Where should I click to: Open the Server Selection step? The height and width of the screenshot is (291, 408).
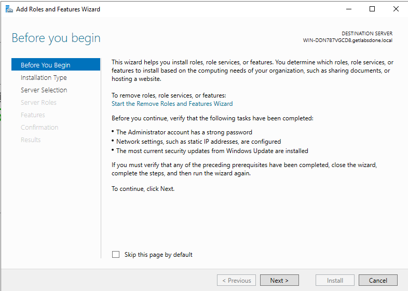tap(44, 90)
